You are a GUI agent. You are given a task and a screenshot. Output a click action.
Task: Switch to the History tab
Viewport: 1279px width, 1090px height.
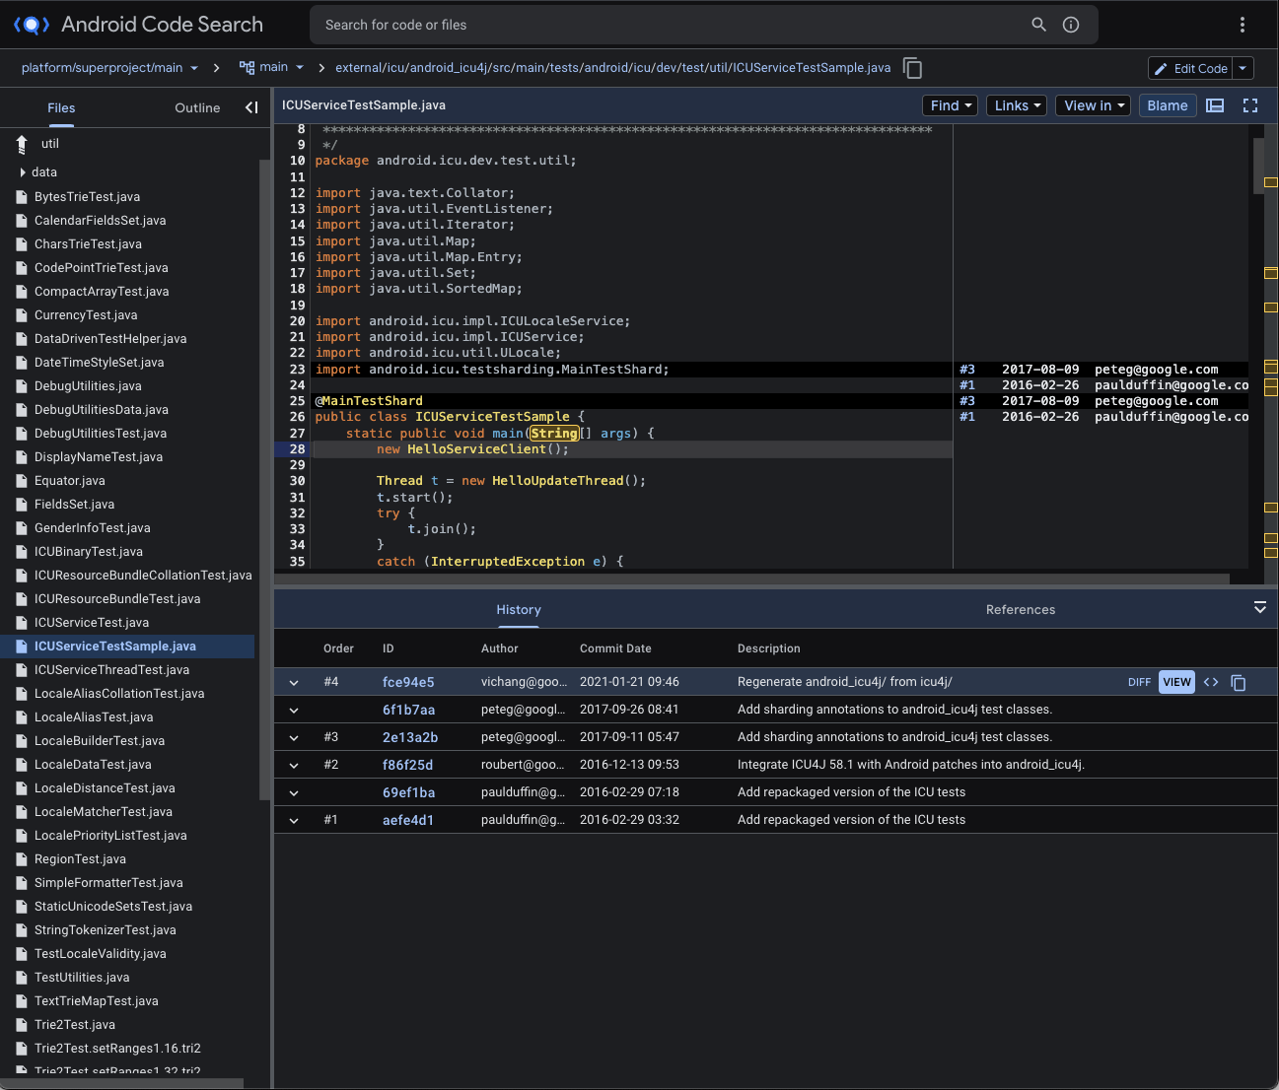click(519, 610)
